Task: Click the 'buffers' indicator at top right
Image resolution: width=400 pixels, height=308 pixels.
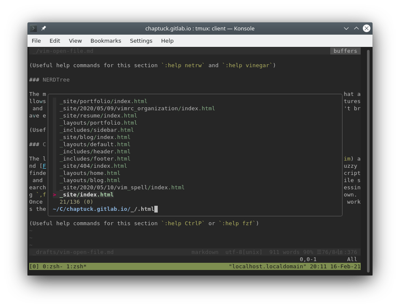Action: [x=345, y=51]
